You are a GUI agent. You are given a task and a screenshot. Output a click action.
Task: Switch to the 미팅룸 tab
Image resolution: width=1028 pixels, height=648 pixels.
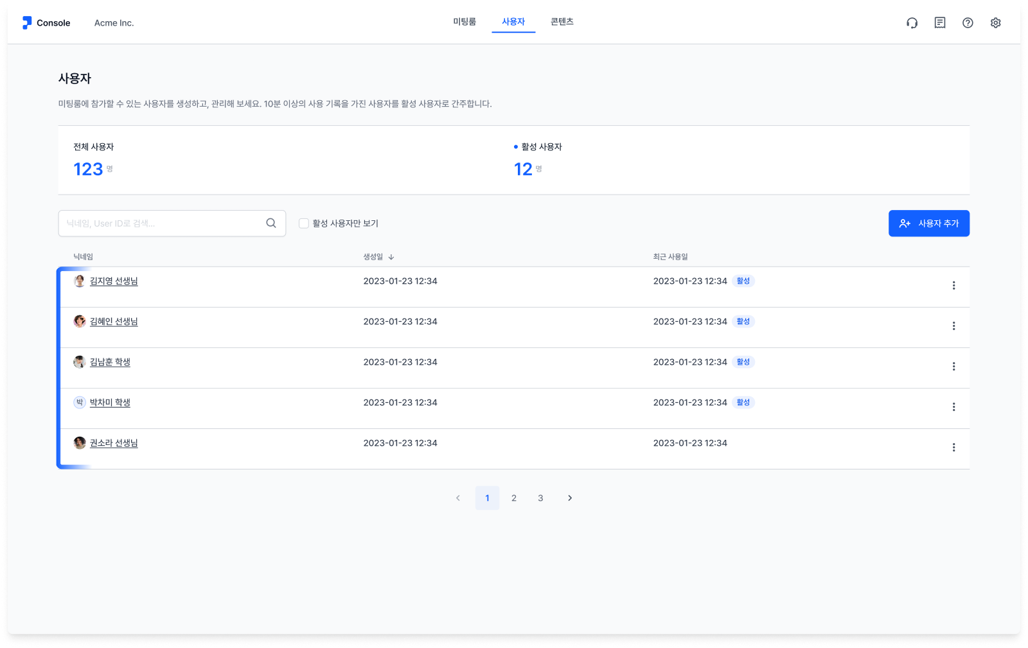click(465, 22)
